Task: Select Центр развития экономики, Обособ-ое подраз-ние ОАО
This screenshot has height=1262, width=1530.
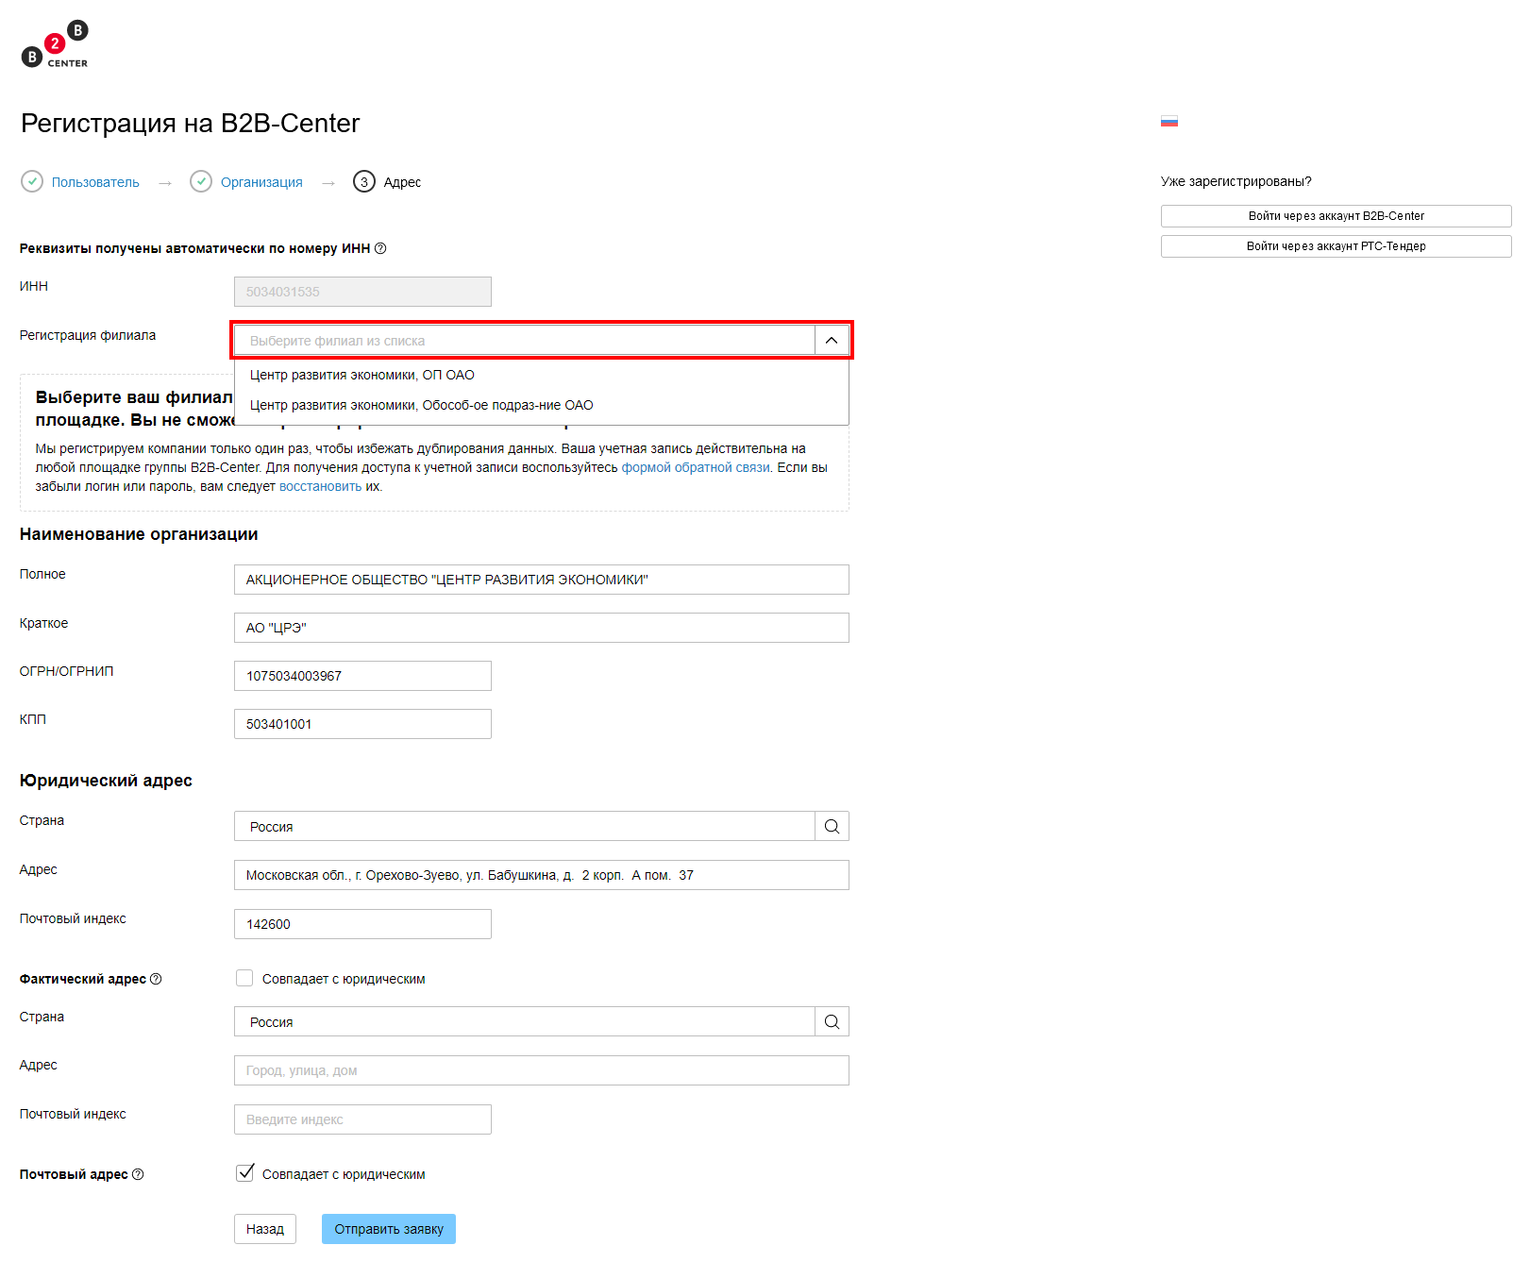Action: pyautogui.click(x=542, y=405)
